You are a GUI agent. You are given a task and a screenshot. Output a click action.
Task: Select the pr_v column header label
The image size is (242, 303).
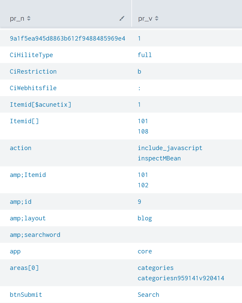click(145, 19)
